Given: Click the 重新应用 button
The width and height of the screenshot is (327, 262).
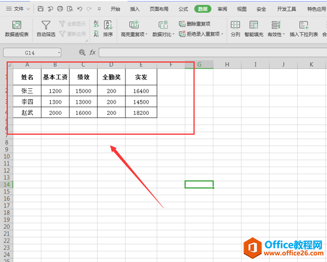Looking at the screenshot, I should [73, 34].
